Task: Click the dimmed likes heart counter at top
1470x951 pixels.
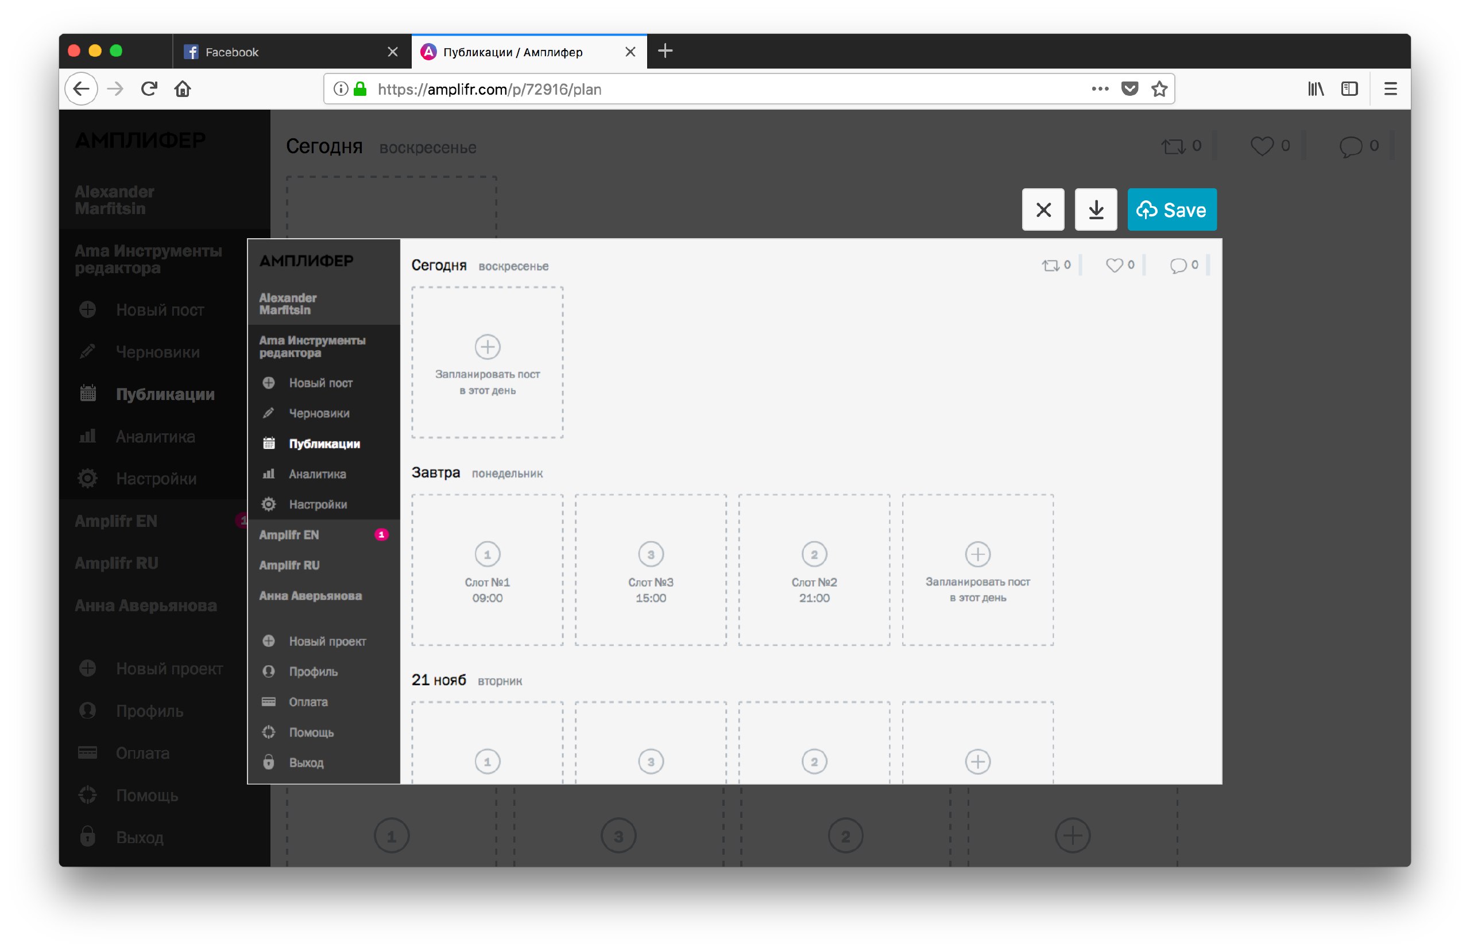Action: coord(1270,146)
